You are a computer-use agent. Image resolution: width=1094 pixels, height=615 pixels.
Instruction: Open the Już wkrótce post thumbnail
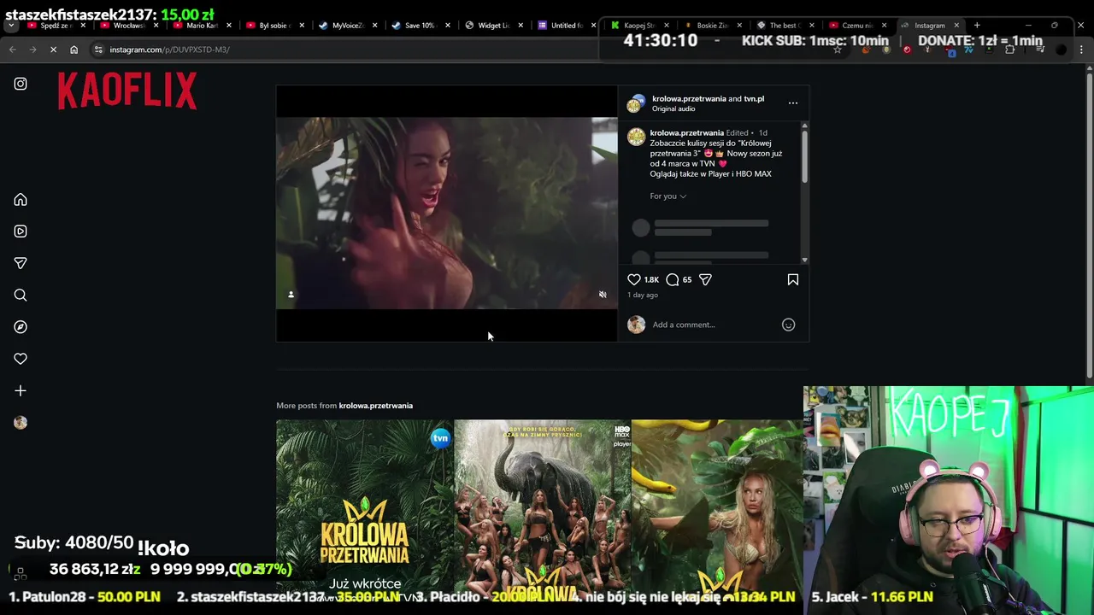tap(364, 511)
